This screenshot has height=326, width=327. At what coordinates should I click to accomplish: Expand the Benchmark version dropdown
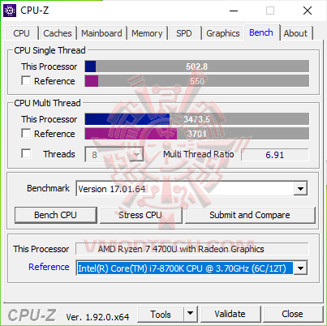pyautogui.click(x=300, y=188)
